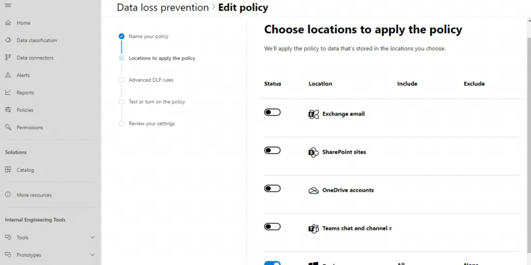Click the Data classification tag icon
Viewport: 531px width, 265px height.
click(8, 40)
